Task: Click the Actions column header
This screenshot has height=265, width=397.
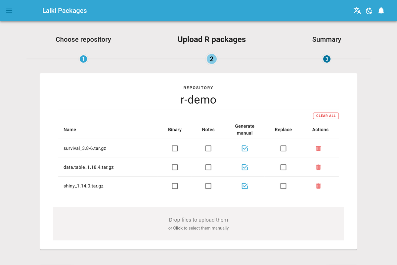Action: [320, 130]
